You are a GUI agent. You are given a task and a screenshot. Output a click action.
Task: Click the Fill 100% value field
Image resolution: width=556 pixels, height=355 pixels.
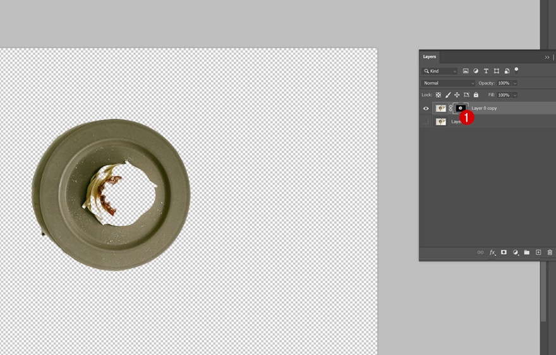[504, 95]
